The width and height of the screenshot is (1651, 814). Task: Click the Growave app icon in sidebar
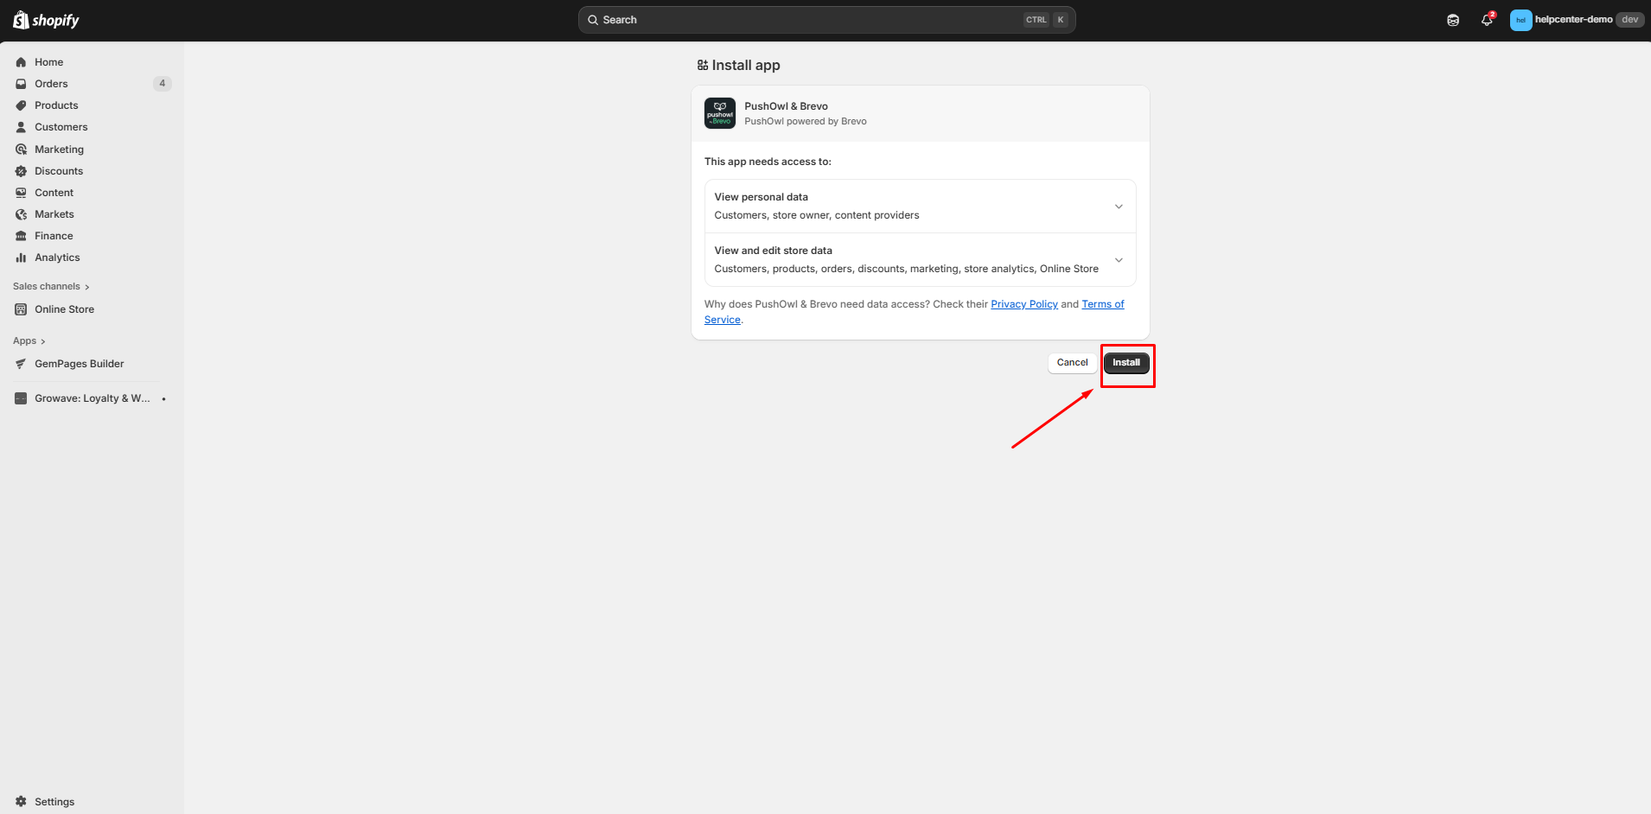pyautogui.click(x=22, y=398)
